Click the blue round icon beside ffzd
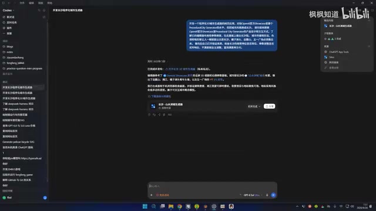This screenshot has width=376, height=211. 45,198
